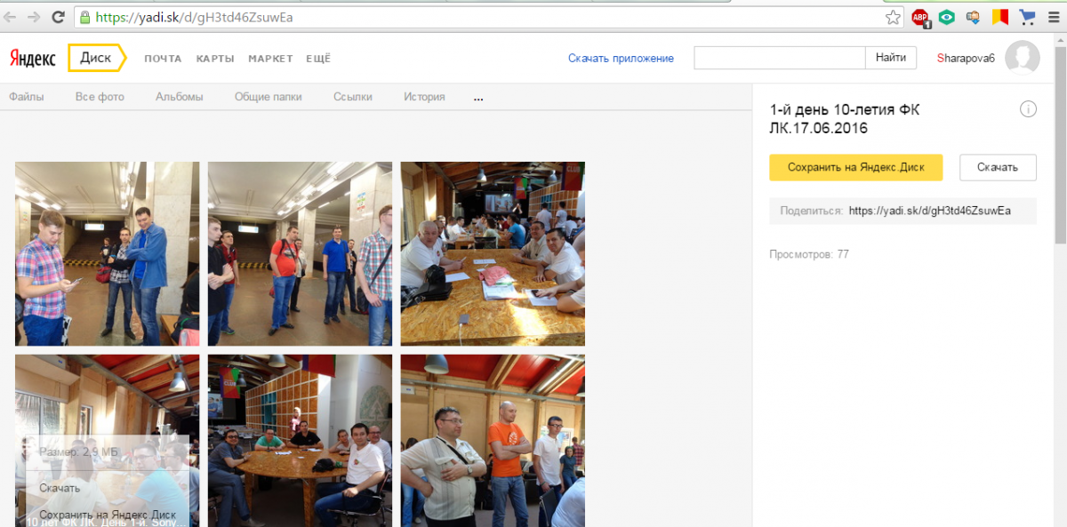The height and width of the screenshot is (527, 1067).
Task: Focus the Yandex search input field
Action: coord(780,58)
